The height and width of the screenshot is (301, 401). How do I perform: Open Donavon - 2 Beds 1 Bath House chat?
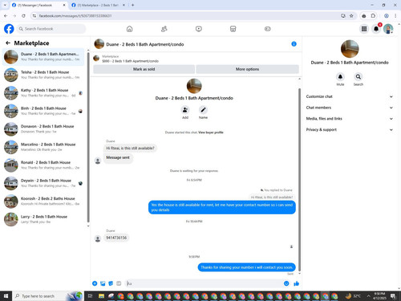pyautogui.click(x=43, y=129)
